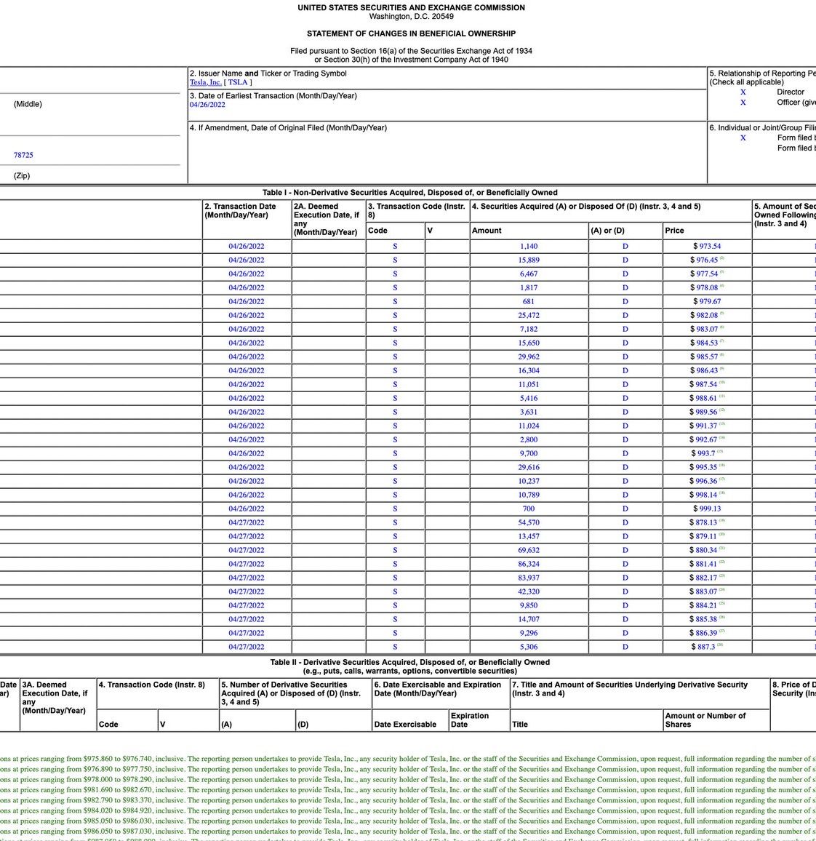Click the amount cell 29,962
This screenshot has width=816, height=841.
coord(529,356)
